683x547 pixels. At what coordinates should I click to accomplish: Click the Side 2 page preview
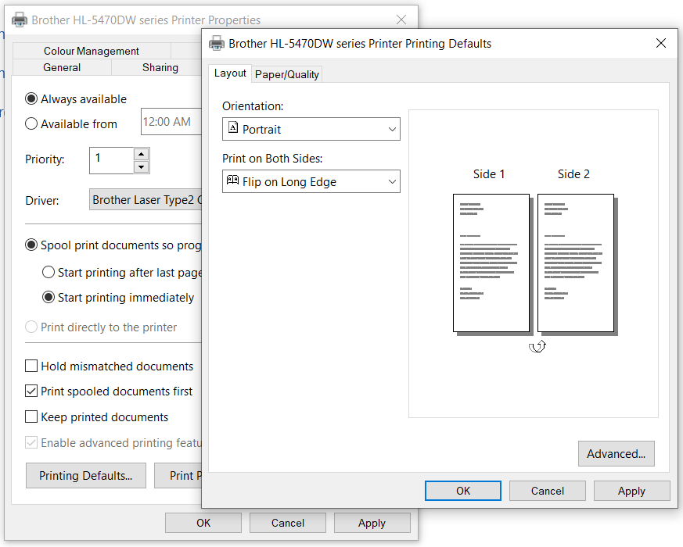coord(575,263)
